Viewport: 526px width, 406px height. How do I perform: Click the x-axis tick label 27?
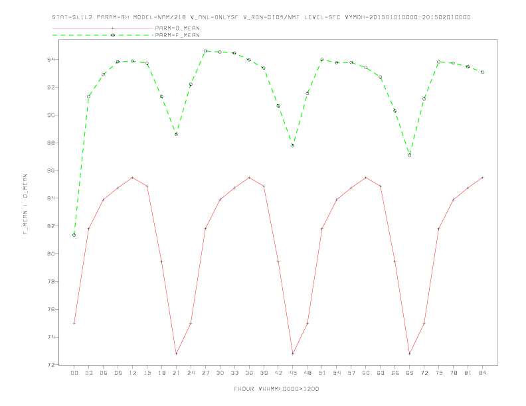pyautogui.click(x=205, y=373)
